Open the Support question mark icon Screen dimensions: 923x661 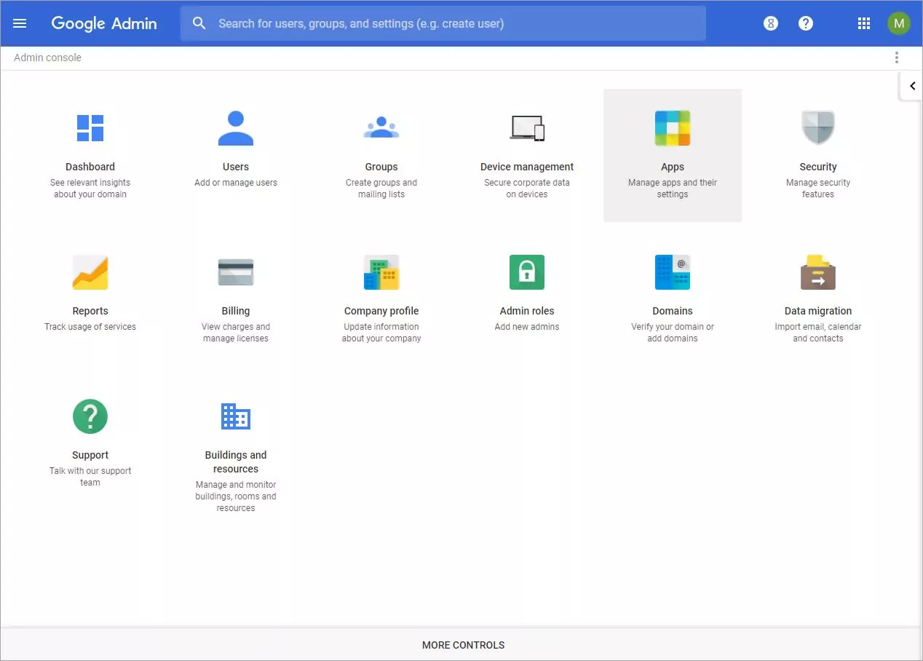(90, 416)
